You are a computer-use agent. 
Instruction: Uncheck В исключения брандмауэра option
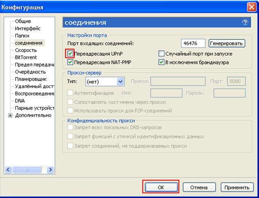pos(161,62)
